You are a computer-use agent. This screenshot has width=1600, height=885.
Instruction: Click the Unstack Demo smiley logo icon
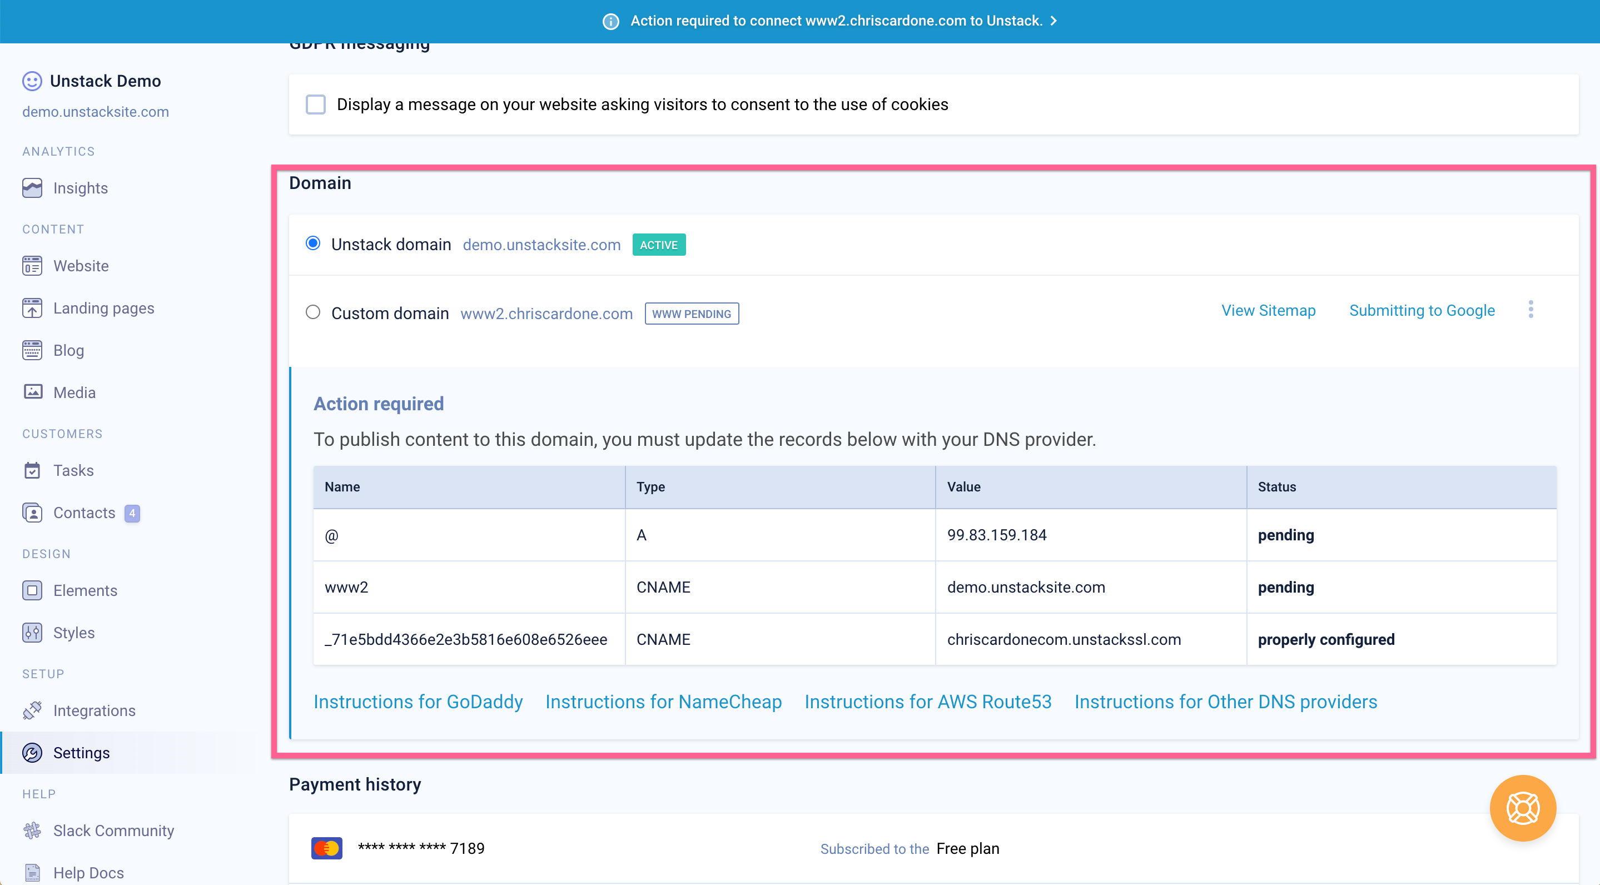click(x=32, y=81)
